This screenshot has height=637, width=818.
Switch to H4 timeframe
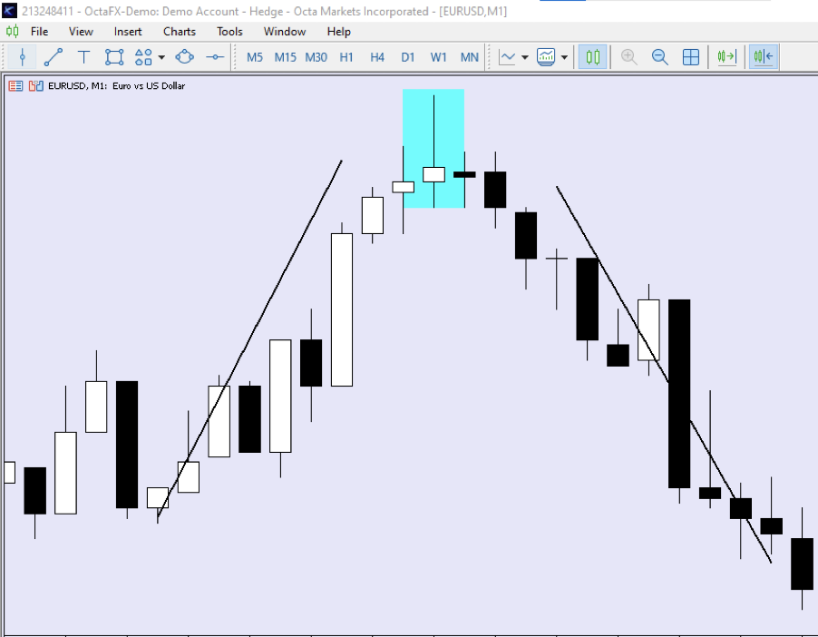[x=377, y=57]
